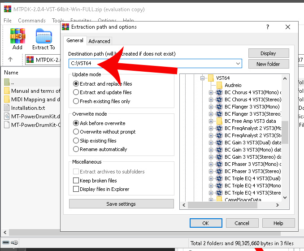This screenshot has height=251, width=304.
Task: Switch to the Advanced tab
Action: (99, 41)
